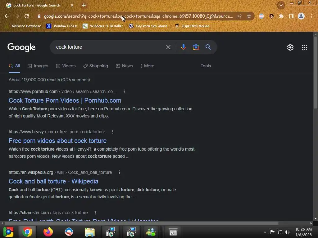Open the people icon in the taskbar
Viewport: 318px width, 238px height.
pyautogui.click(x=151, y=232)
